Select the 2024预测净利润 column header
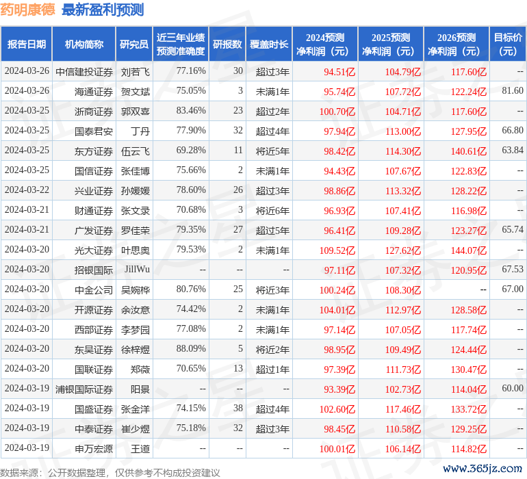Image resolution: width=527 pixels, height=479 pixels. (325, 44)
